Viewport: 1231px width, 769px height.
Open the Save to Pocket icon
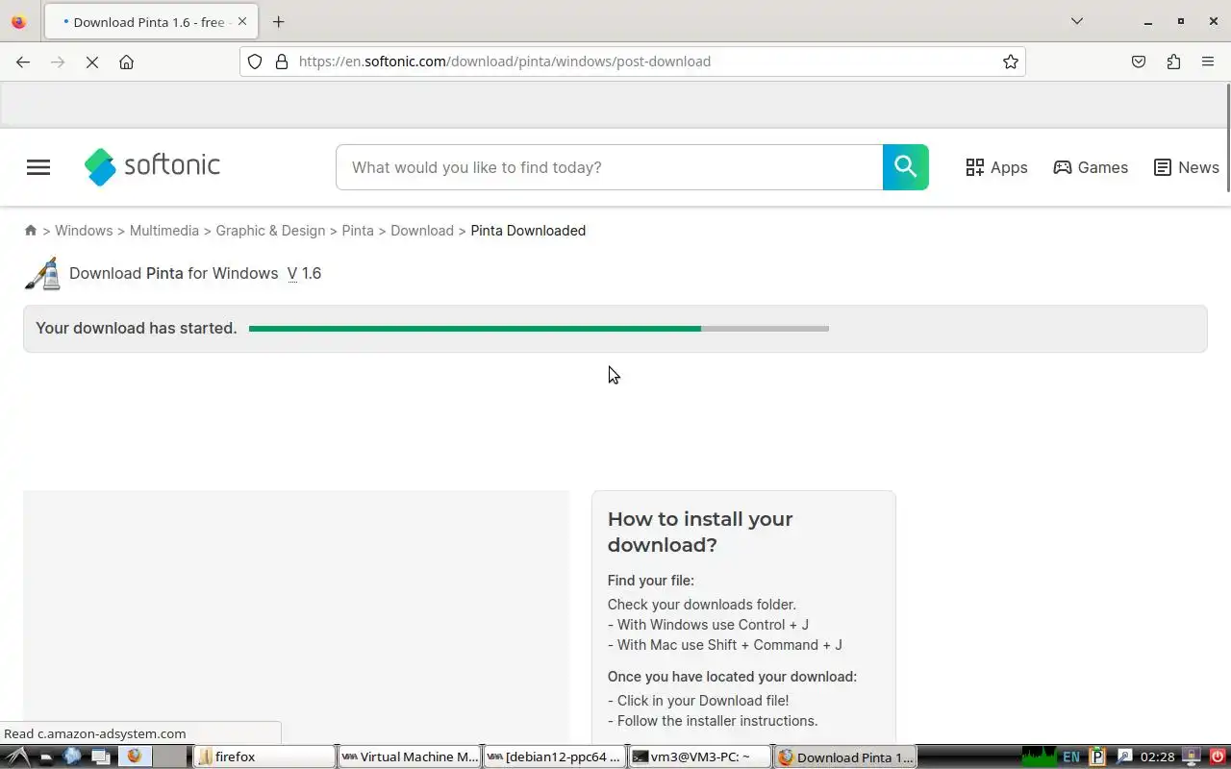1139,62
